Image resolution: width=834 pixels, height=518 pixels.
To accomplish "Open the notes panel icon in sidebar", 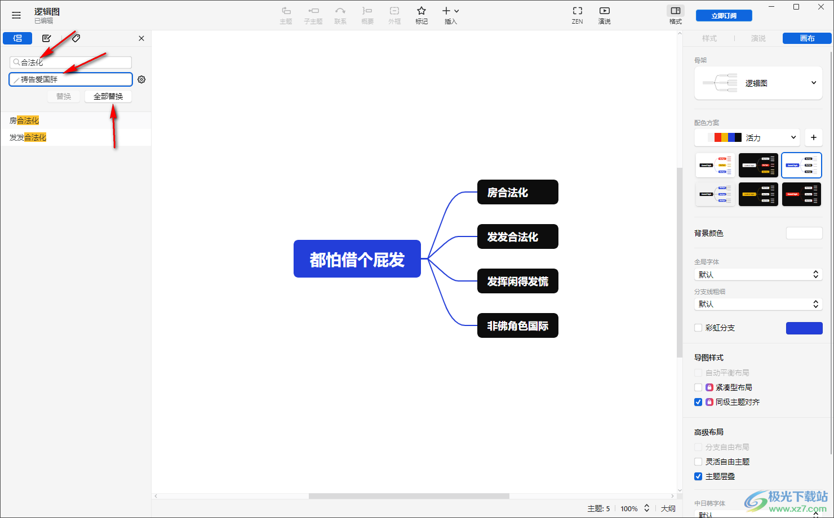I will click(x=47, y=38).
